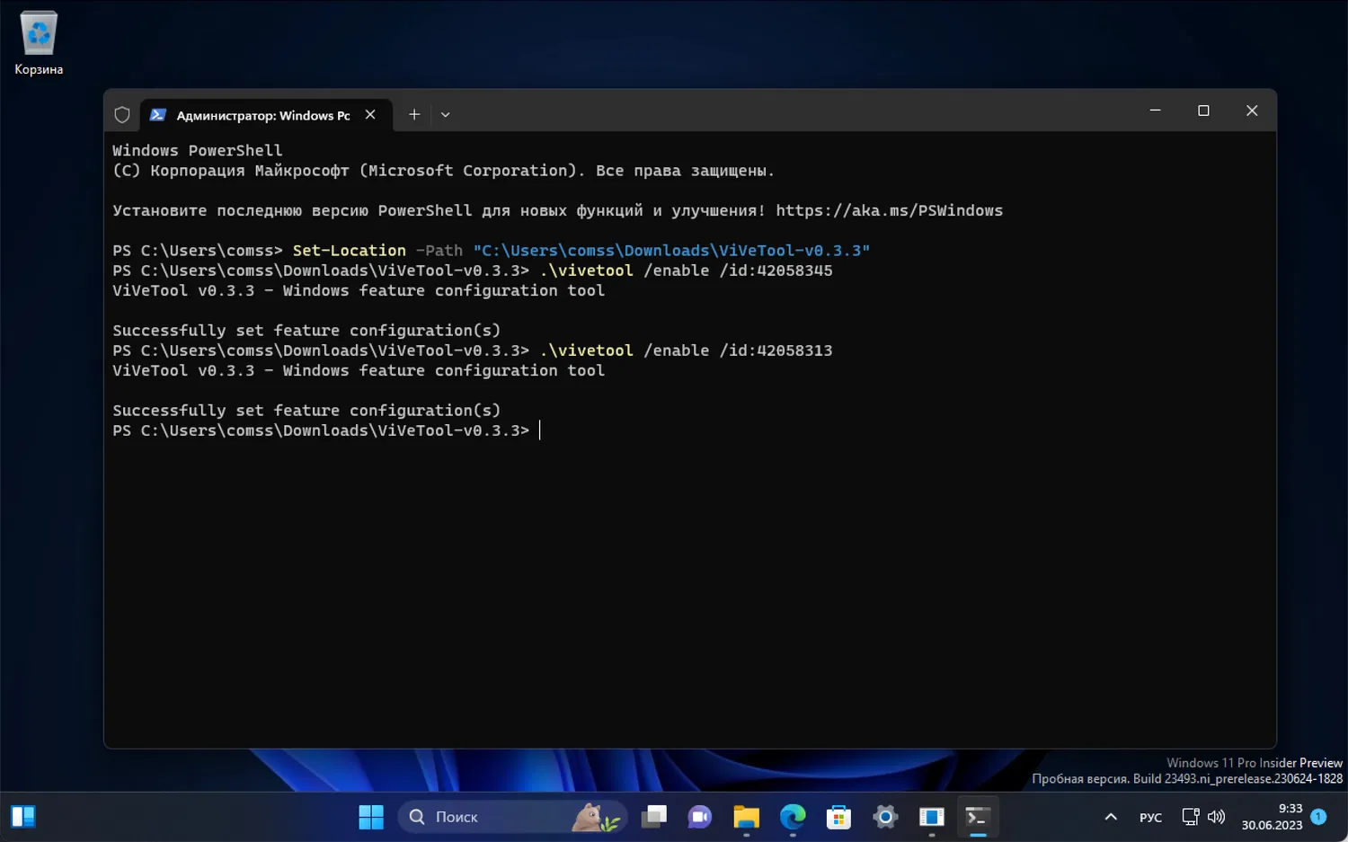Click the quoted ViVeTool-v0.3.3 Downloads path string
The image size is (1348, 842).
[671, 251]
